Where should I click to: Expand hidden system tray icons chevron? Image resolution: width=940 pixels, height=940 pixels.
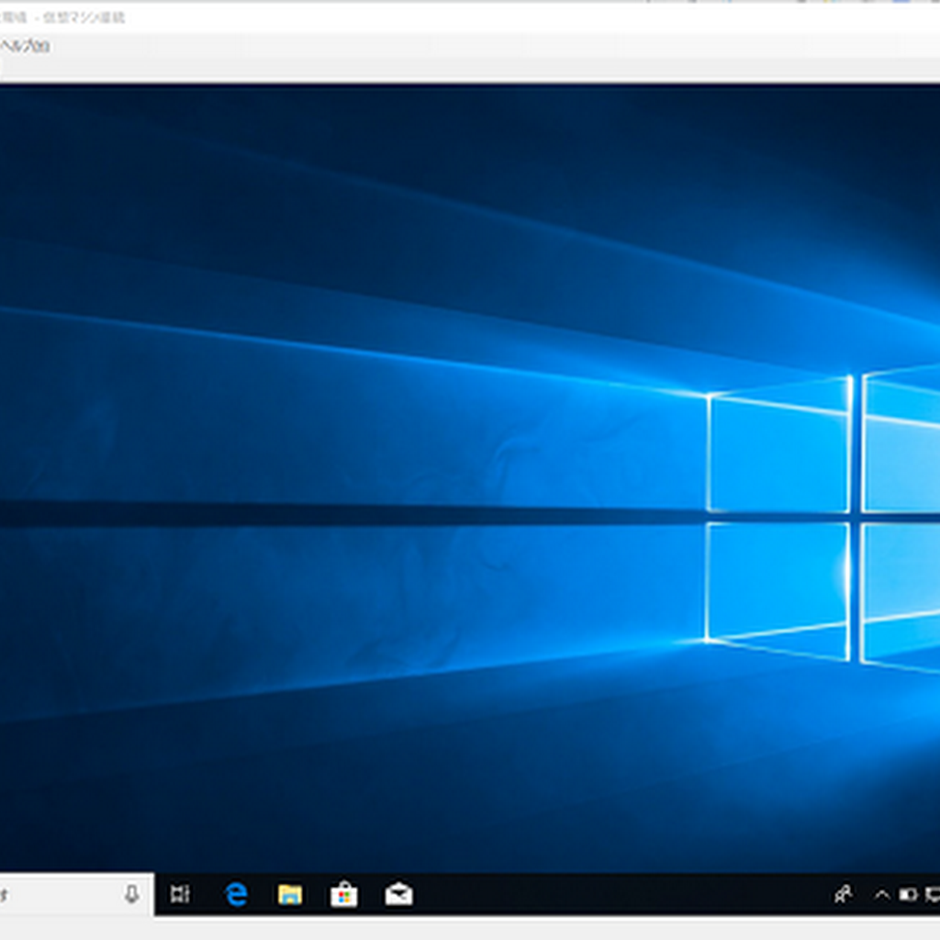(882, 894)
